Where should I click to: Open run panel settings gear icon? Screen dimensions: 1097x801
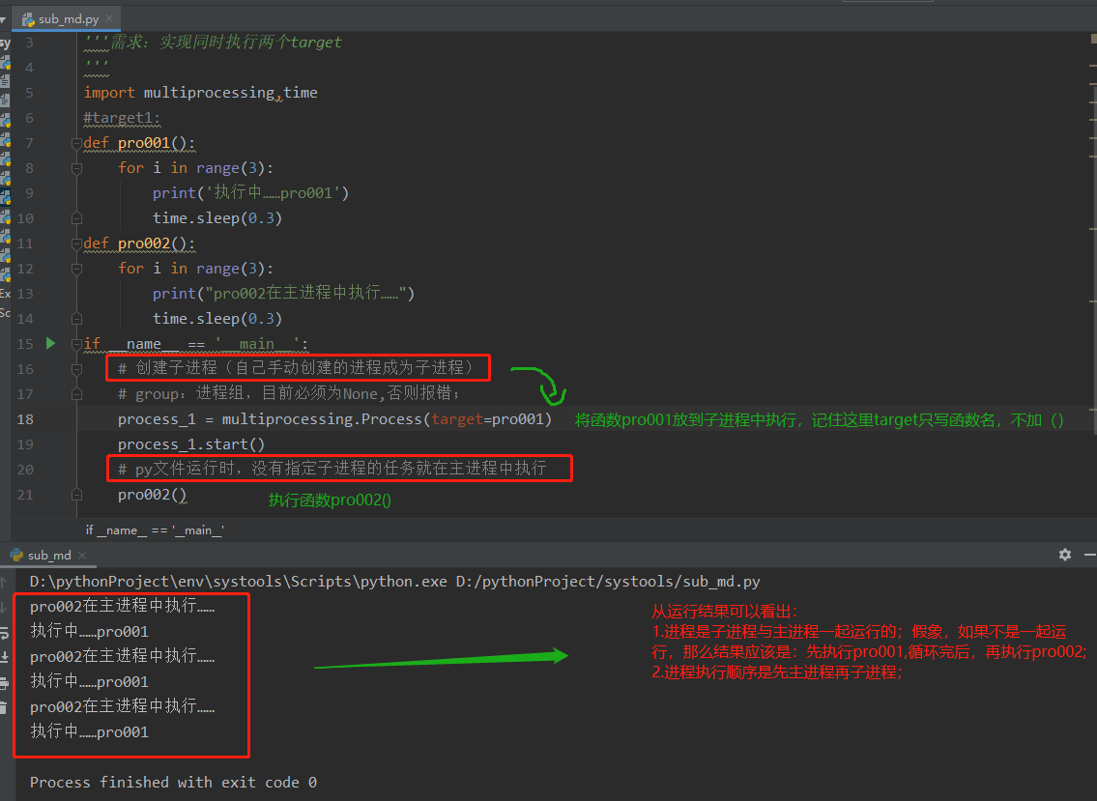[1065, 555]
